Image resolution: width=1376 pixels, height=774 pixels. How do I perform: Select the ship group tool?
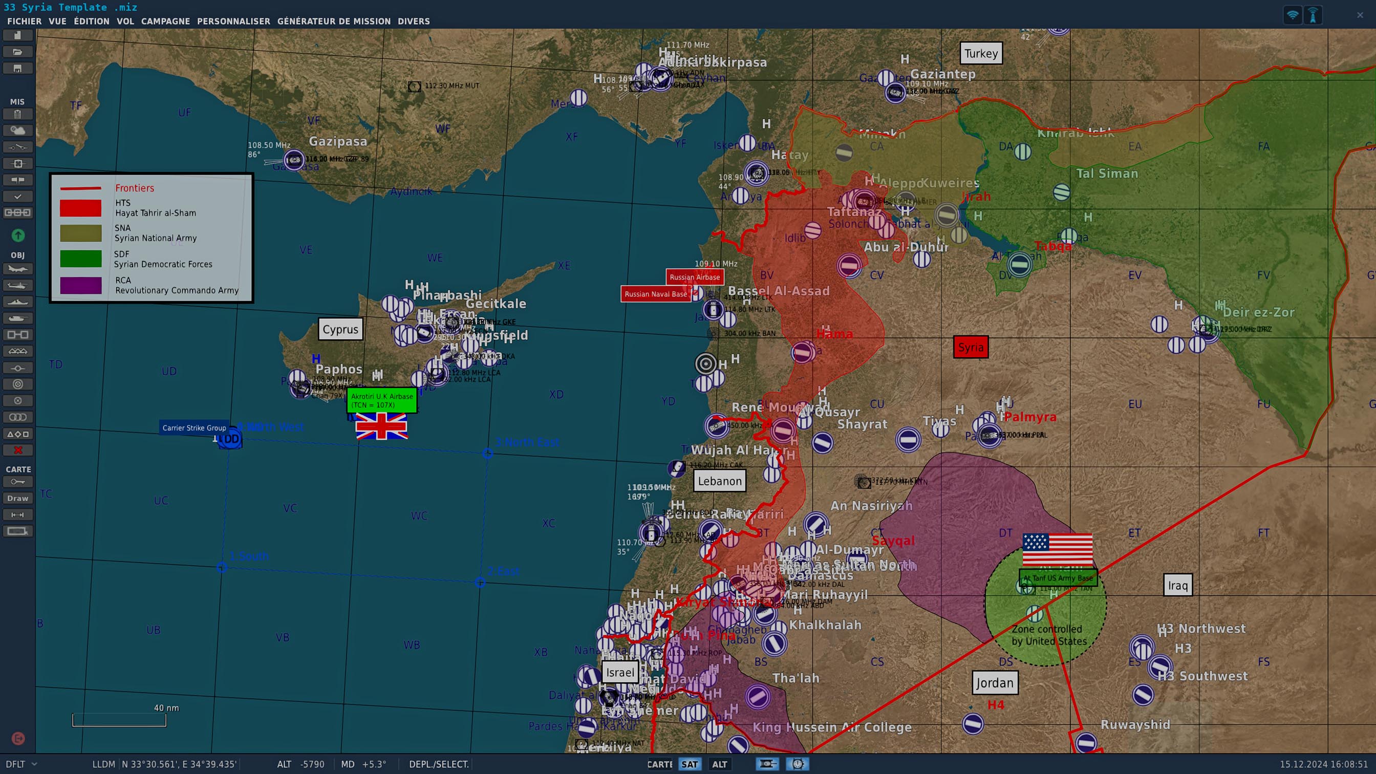click(17, 303)
